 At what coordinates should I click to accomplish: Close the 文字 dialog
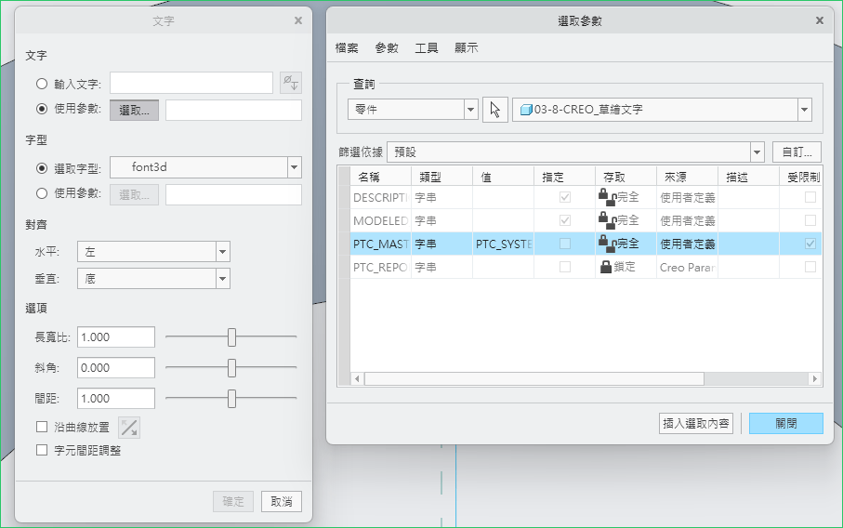pos(297,20)
